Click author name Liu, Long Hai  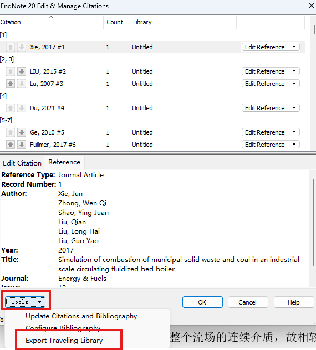[79, 231]
